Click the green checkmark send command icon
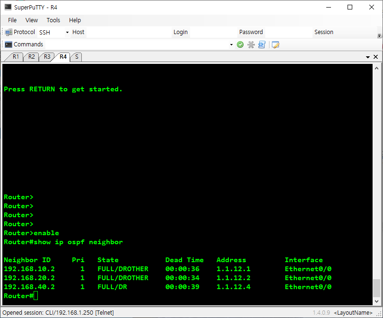 (240, 44)
